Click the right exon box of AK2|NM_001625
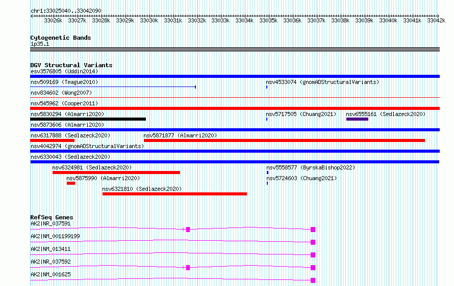 pyautogui.click(x=313, y=280)
